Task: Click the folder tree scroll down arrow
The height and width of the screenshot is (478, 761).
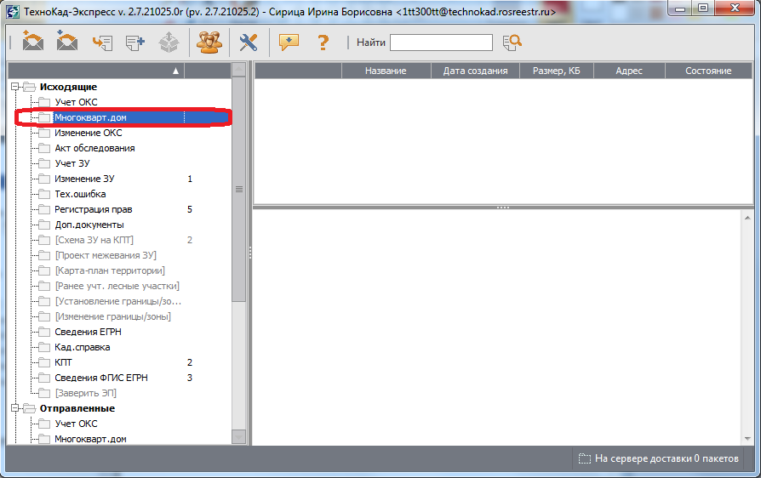Action: pyautogui.click(x=239, y=437)
